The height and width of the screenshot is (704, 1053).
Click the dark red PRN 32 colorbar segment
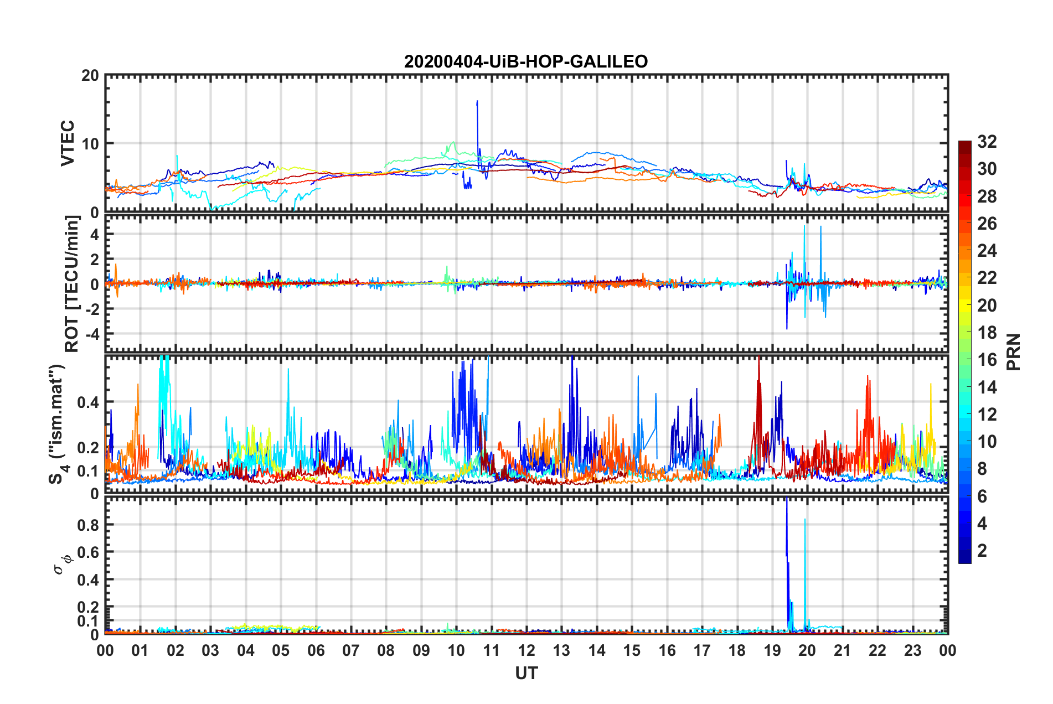click(964, 146)
